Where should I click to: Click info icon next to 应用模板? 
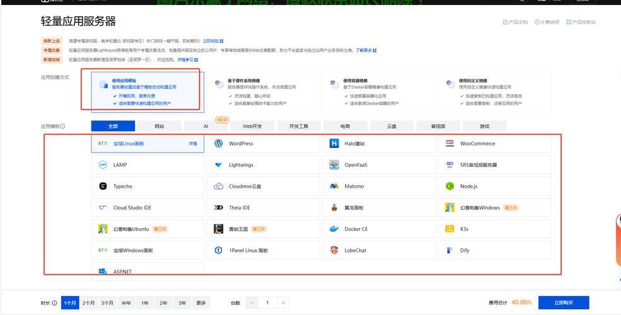62,126
